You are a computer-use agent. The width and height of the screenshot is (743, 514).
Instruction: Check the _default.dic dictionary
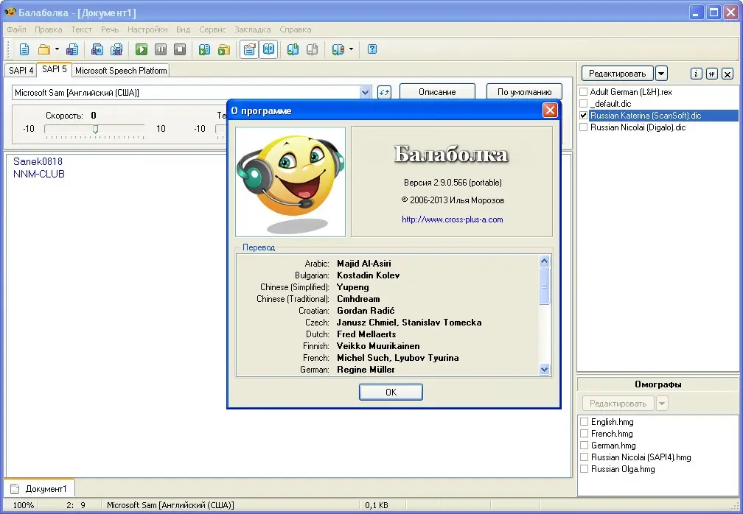click(584, 104)
